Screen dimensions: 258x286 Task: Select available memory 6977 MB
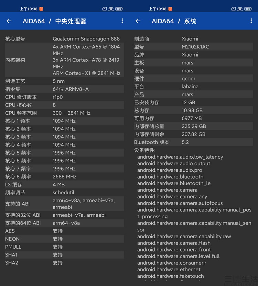pyautogui.click(x=192, y=118)
